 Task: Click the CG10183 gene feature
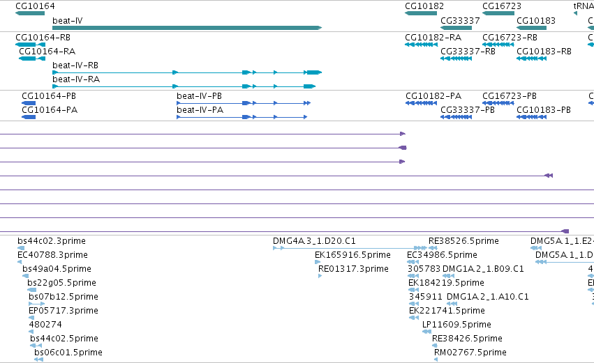coord(531,28)
